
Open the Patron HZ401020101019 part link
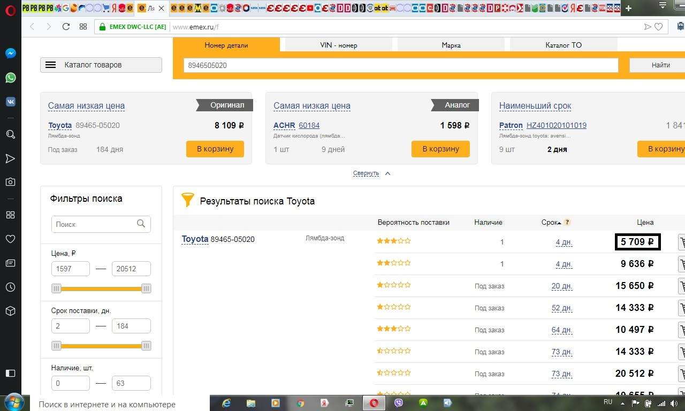[x=556, y=125]
